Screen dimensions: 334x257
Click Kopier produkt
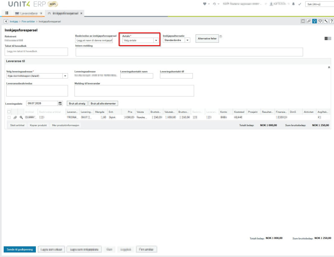point(38,125)
